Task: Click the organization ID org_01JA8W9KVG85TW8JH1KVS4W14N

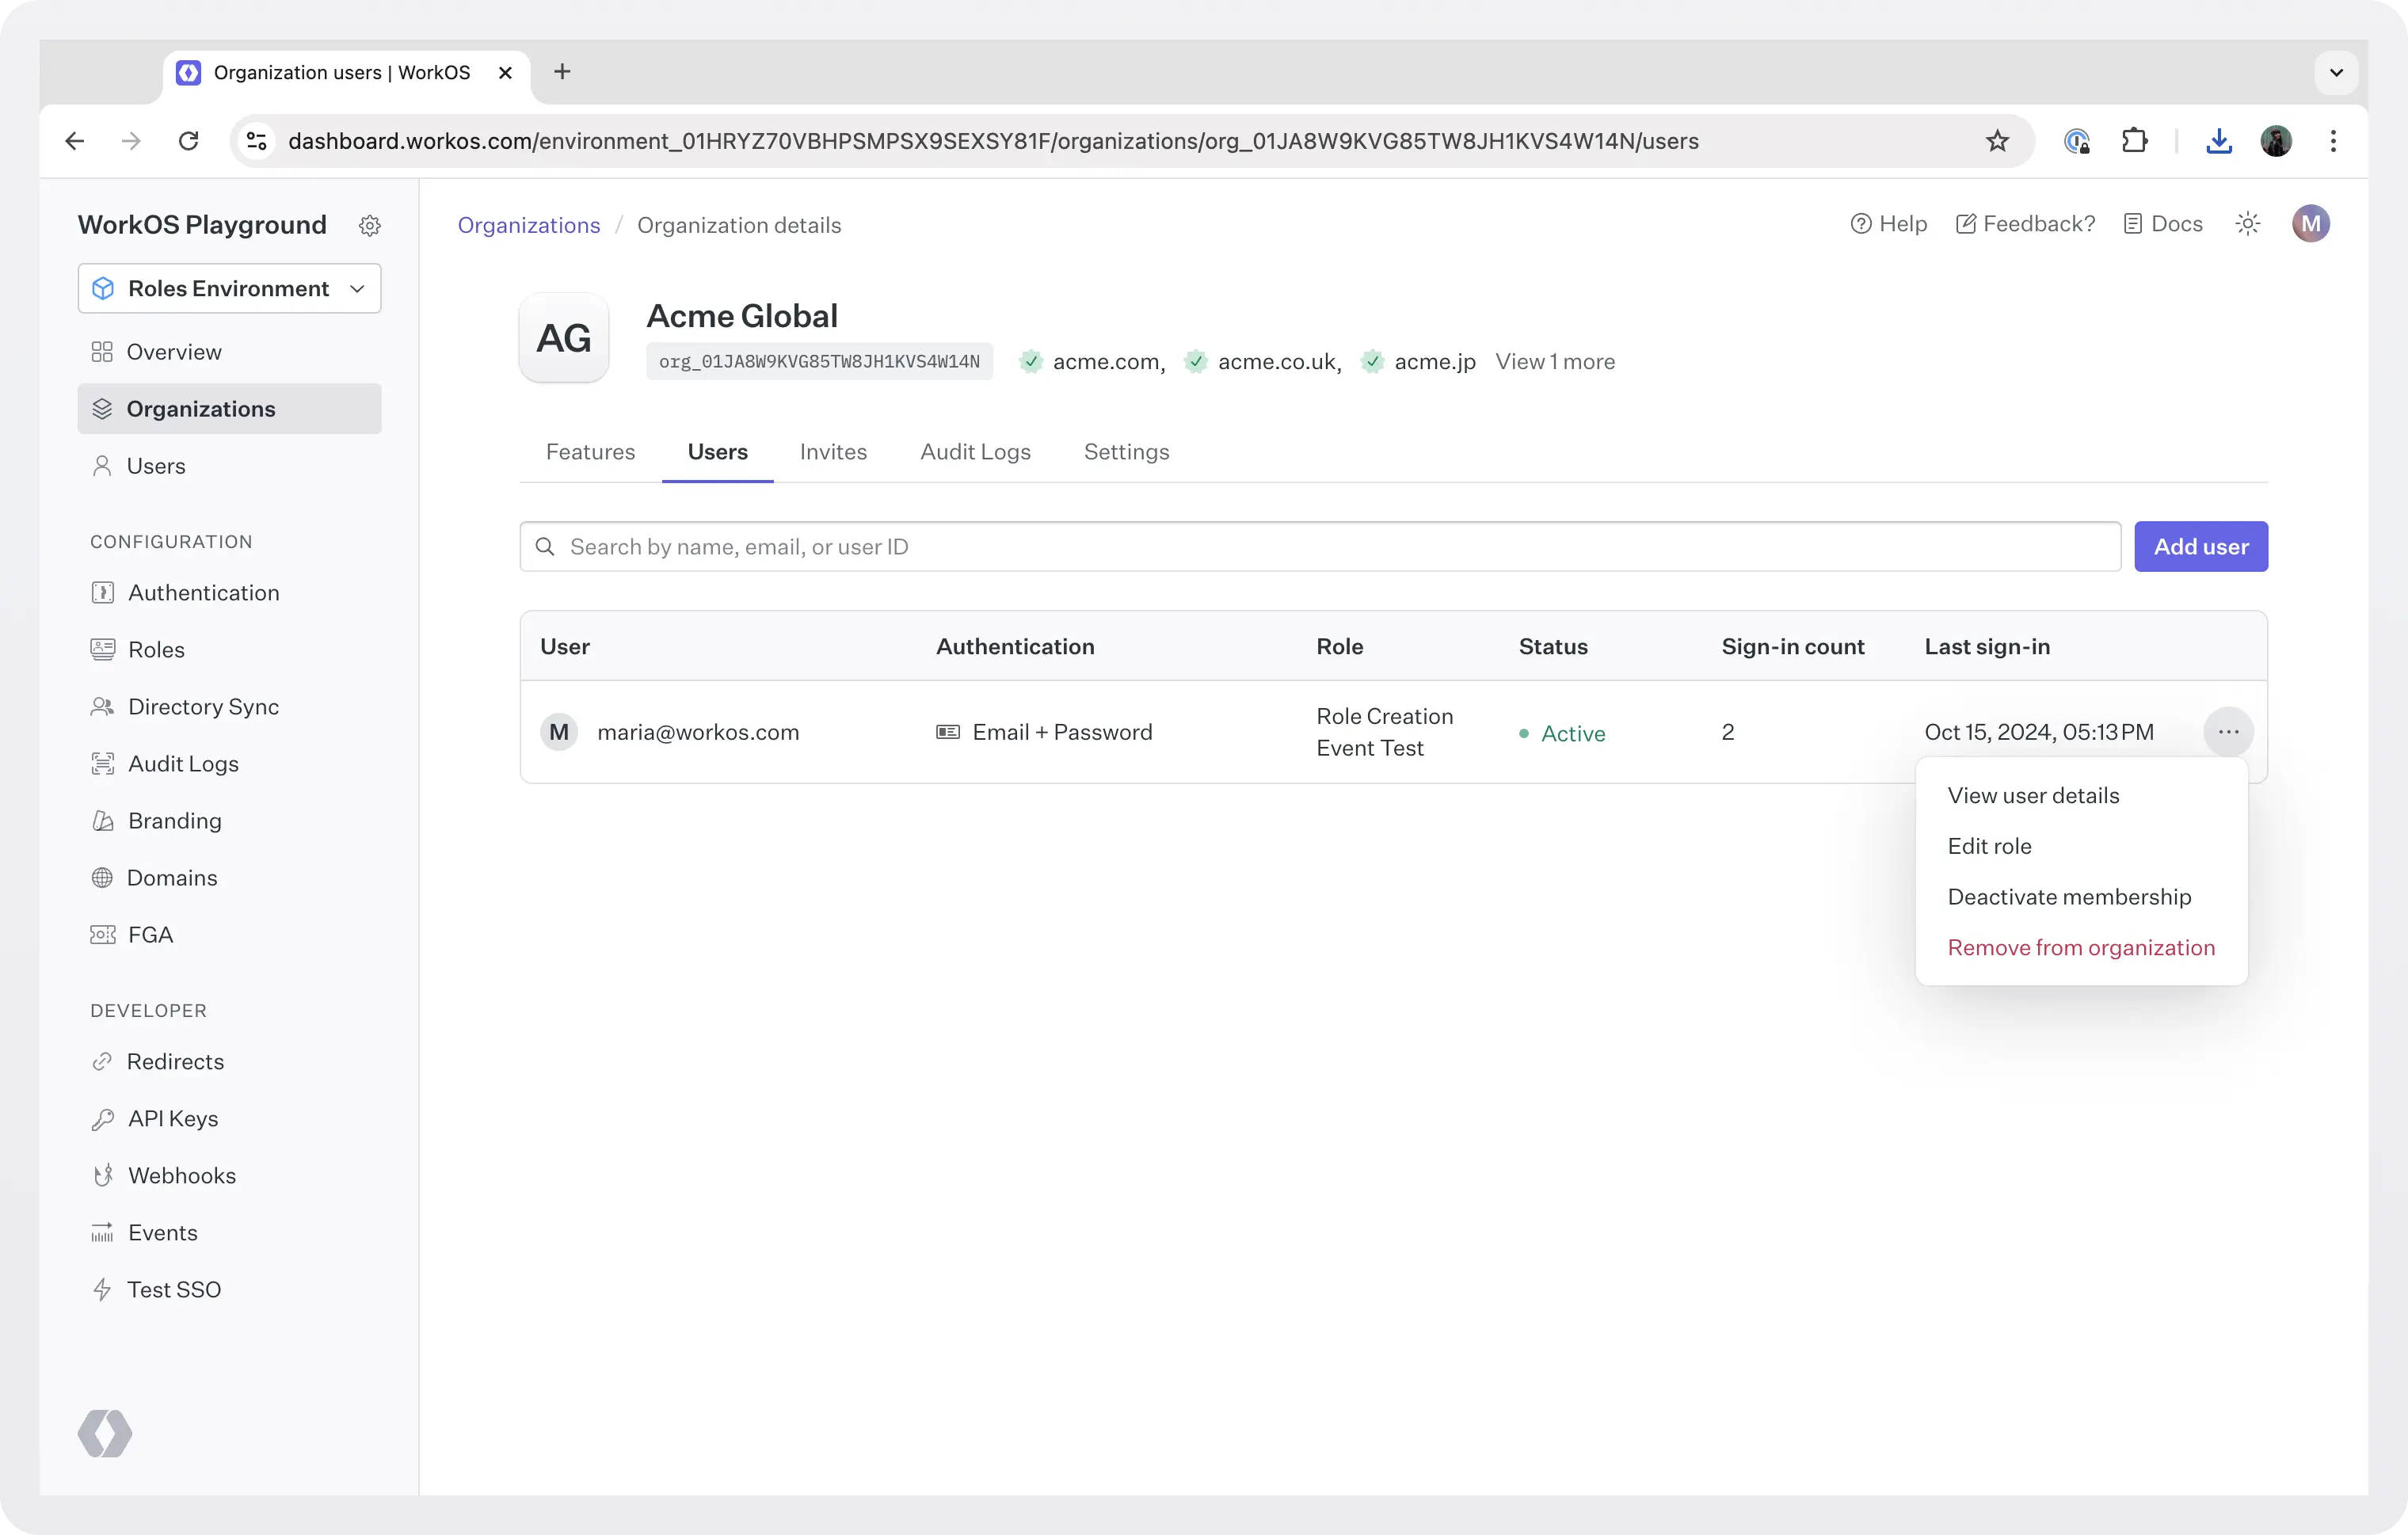Action: (819, 362)
